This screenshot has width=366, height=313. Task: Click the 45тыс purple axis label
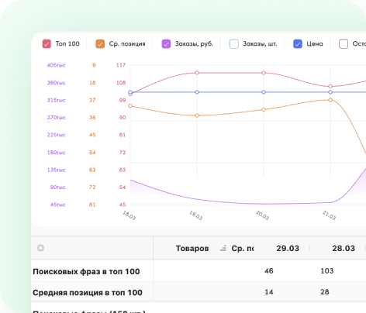[x=58, y=205]
